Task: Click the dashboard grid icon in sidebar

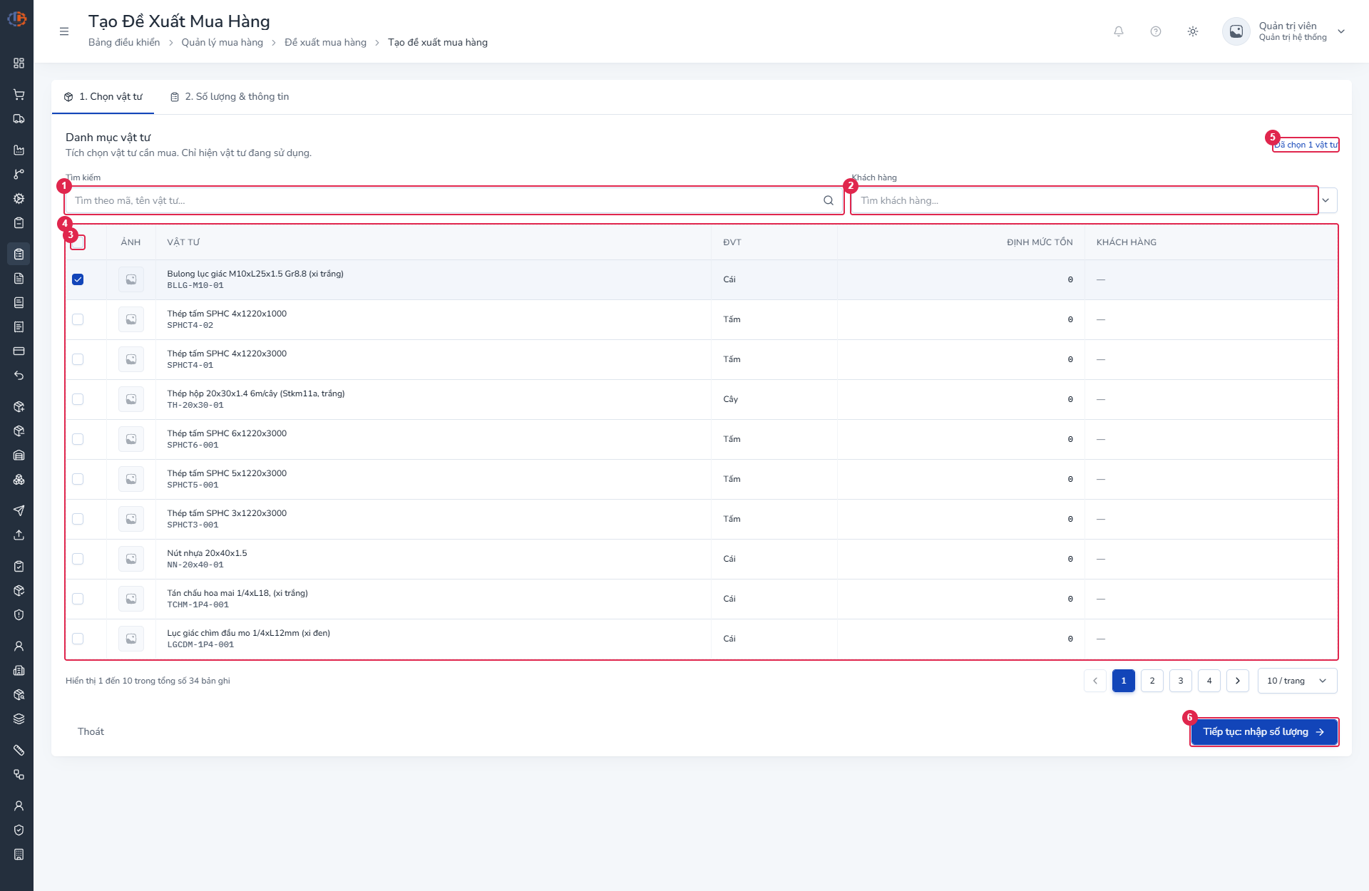Action: 19,63
